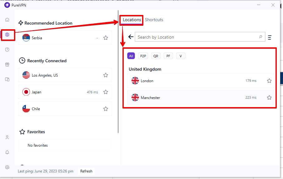283x179 pixels.
Task: Open the settings gear icon
Action: tap(7, 167)
